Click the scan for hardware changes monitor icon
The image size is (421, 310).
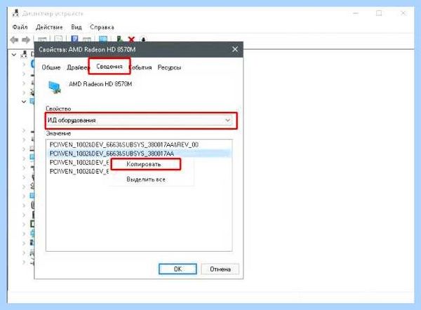point(103,39)
